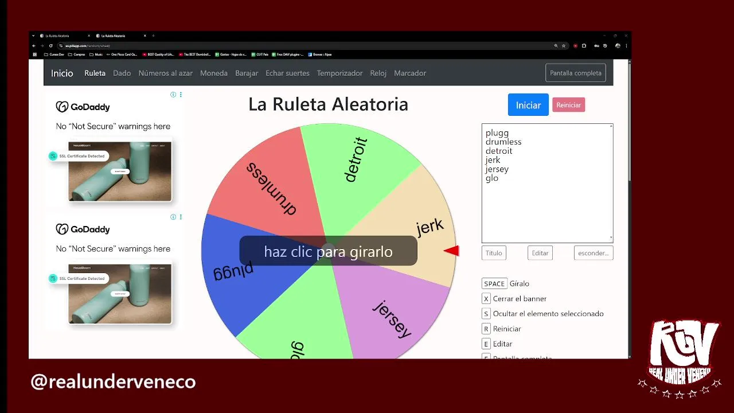
Task: Open the Reloj nav item
Action: 378,73
